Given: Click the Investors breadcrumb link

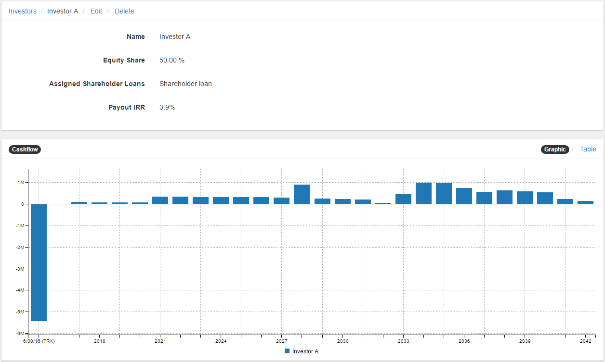Looking at the screenshot, I should point(23,11).
